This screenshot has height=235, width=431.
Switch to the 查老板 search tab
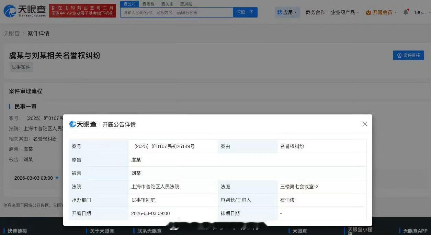click(x=148, y=4)
